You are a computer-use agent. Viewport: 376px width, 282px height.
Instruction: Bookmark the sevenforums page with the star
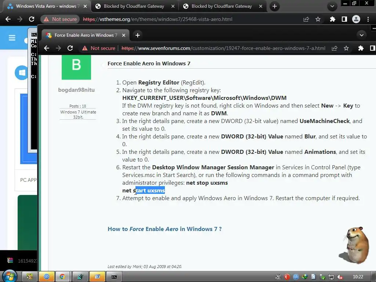click(346, 48)
